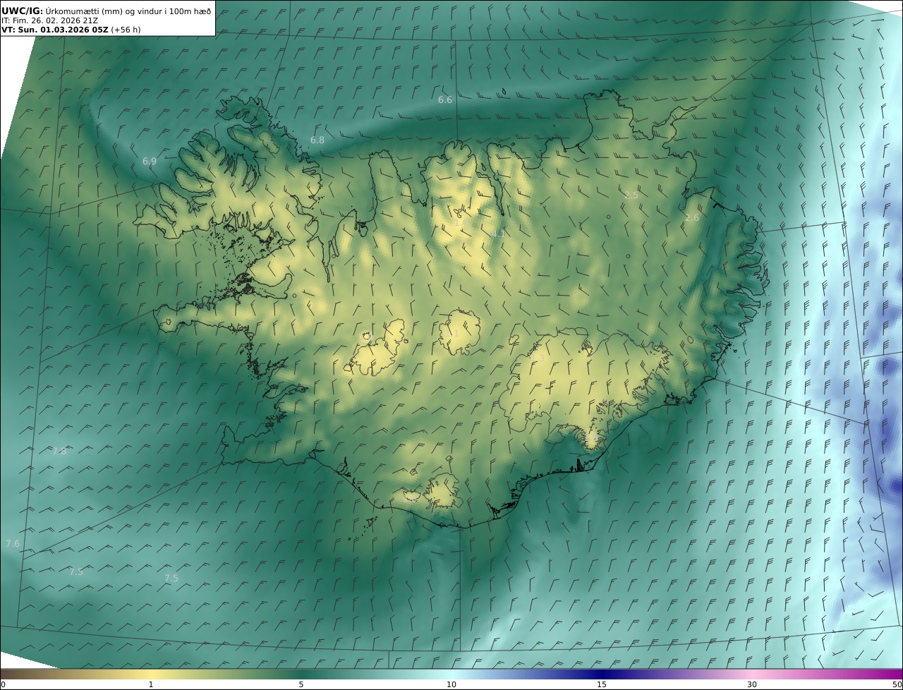Image resolution: width=903 pixels, height=690 pixels.
Task: Click the 2.6 value label on the map
Action: pyautogui.click(x=692, y=218)
